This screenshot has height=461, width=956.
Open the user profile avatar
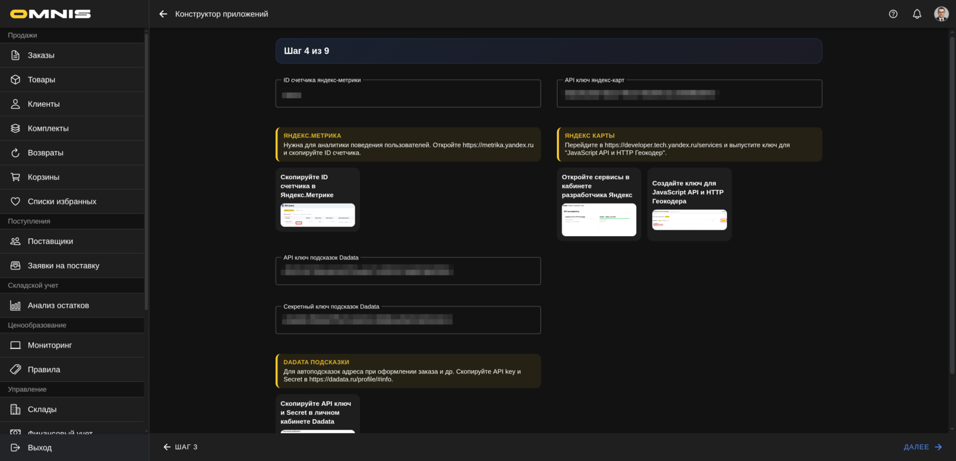click(x=941, y=14)
